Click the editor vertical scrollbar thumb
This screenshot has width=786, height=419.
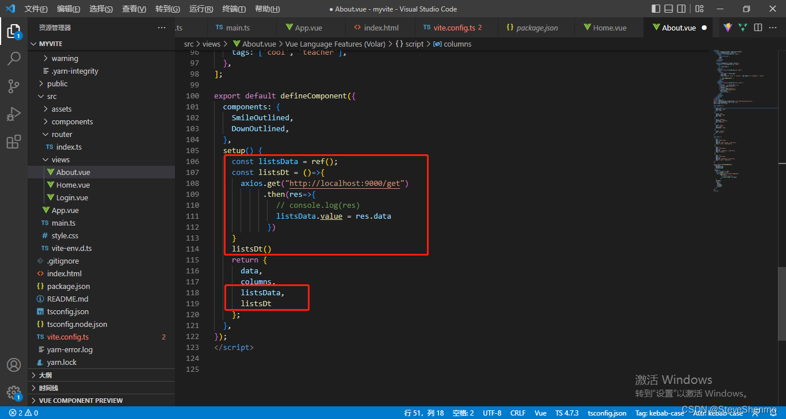pyautogui.click(x=782, y=303)
